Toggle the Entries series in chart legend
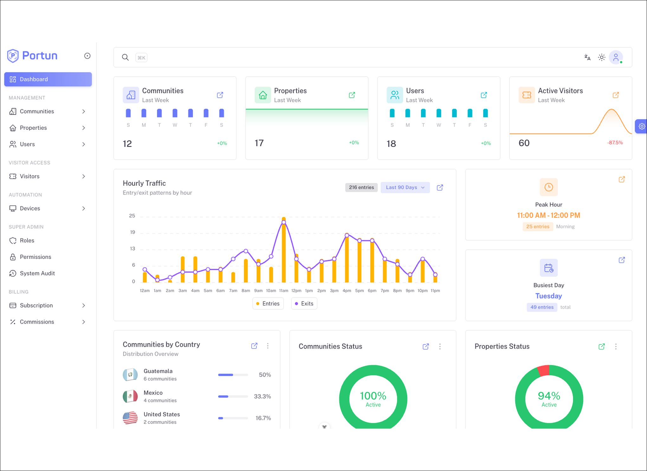Viewport: 647px width, 471px height. [268, 304]
